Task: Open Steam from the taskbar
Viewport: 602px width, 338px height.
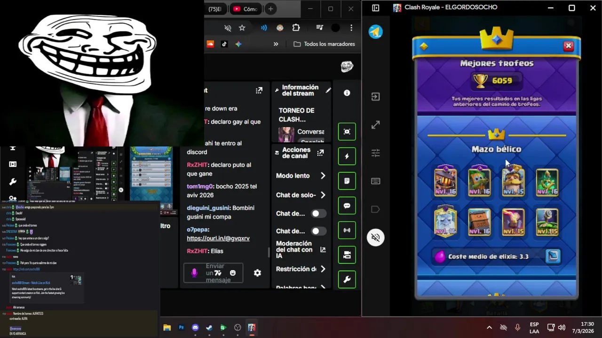Action: [209, 328]
